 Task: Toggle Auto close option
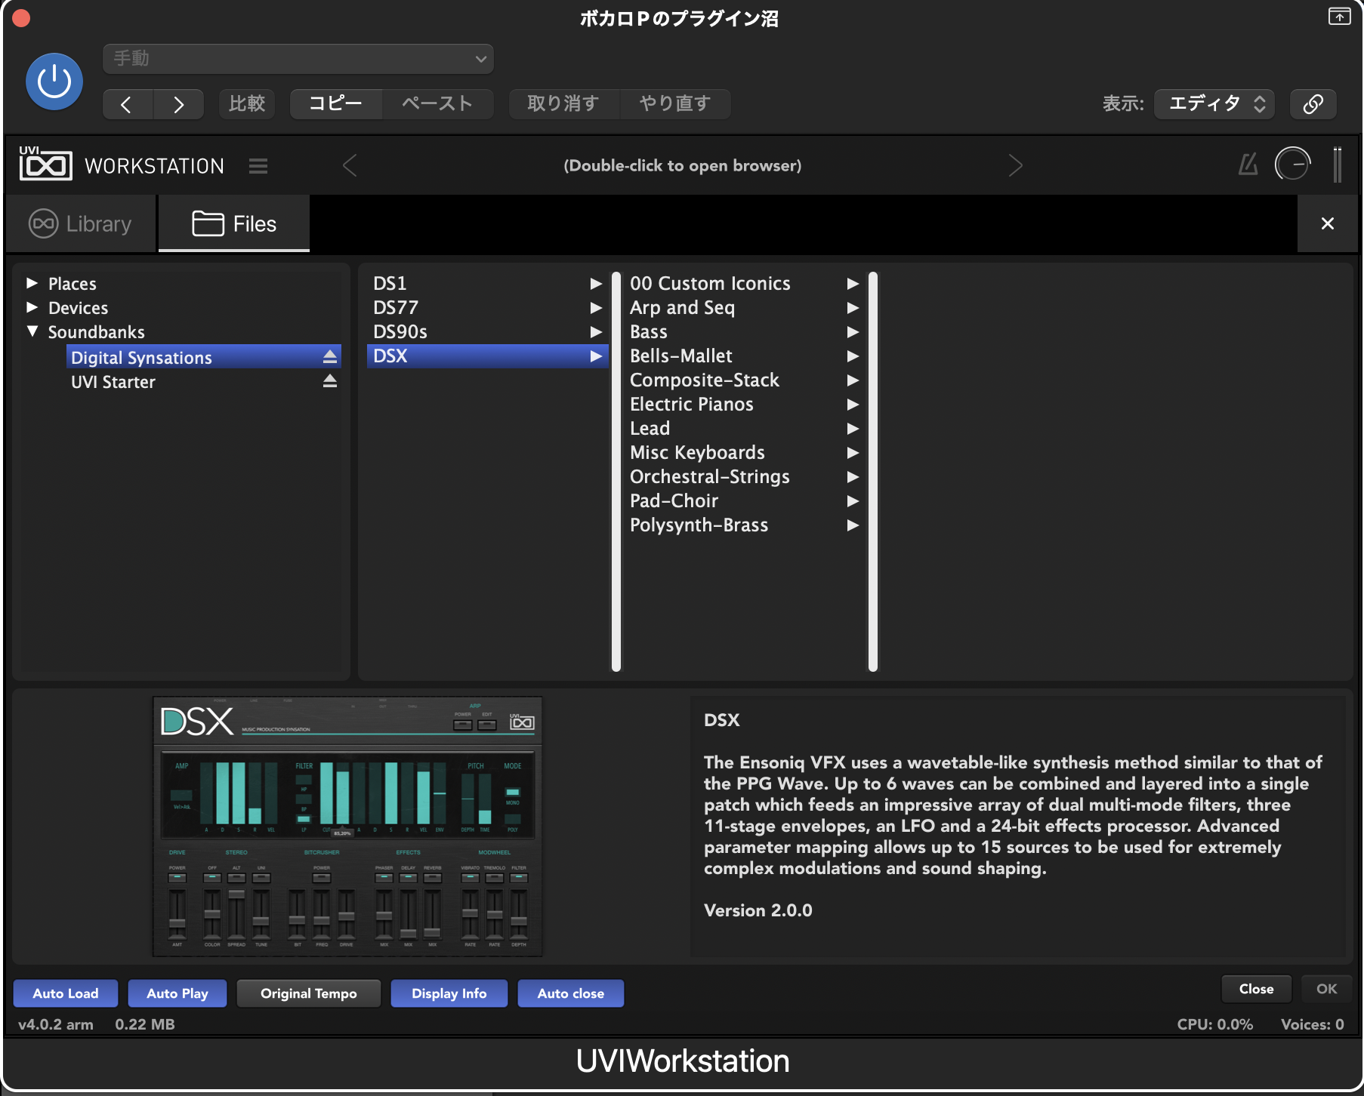pyautogui.click(x=571, y=993)
